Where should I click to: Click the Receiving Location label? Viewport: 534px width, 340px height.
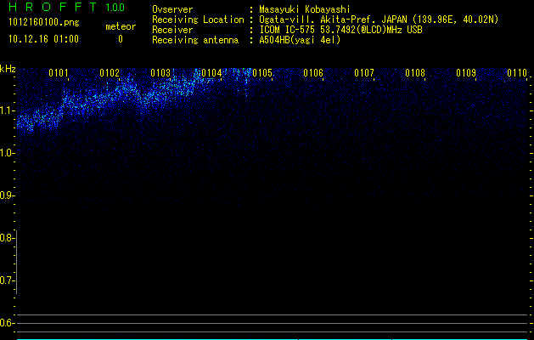(x=198, y=20)
